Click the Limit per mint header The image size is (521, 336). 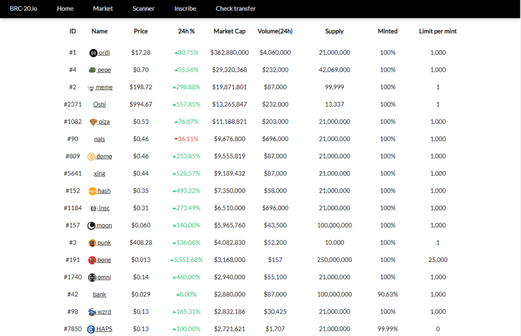click(x=438, y=31)
